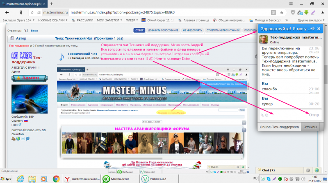View profile via the user profile icon
328x183 pixels.
tap(14, 138)
